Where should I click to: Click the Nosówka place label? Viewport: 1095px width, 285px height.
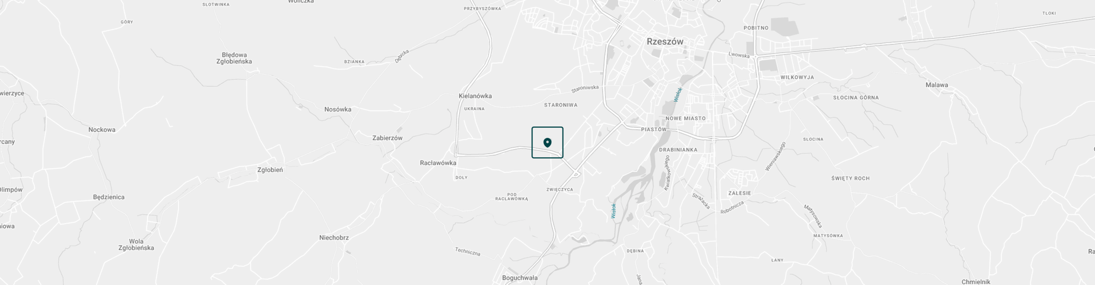[338, 109]
